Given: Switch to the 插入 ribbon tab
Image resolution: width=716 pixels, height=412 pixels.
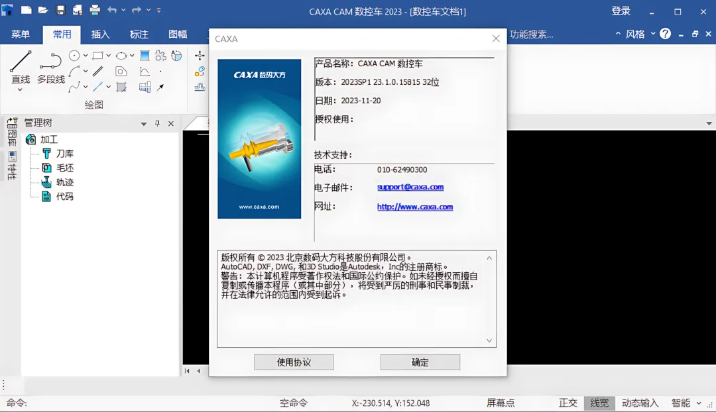Looking at the screenshot, I should pos(101,34).
